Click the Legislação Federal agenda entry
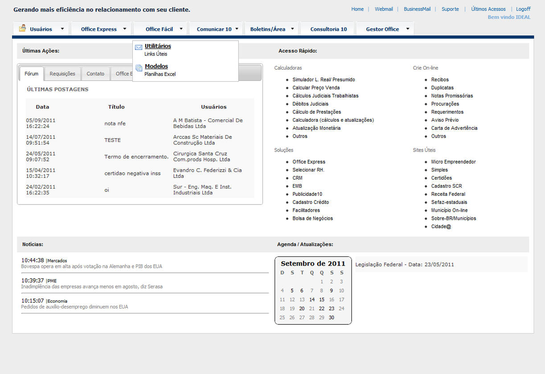 pyautogui.click(x=405, y=264)
